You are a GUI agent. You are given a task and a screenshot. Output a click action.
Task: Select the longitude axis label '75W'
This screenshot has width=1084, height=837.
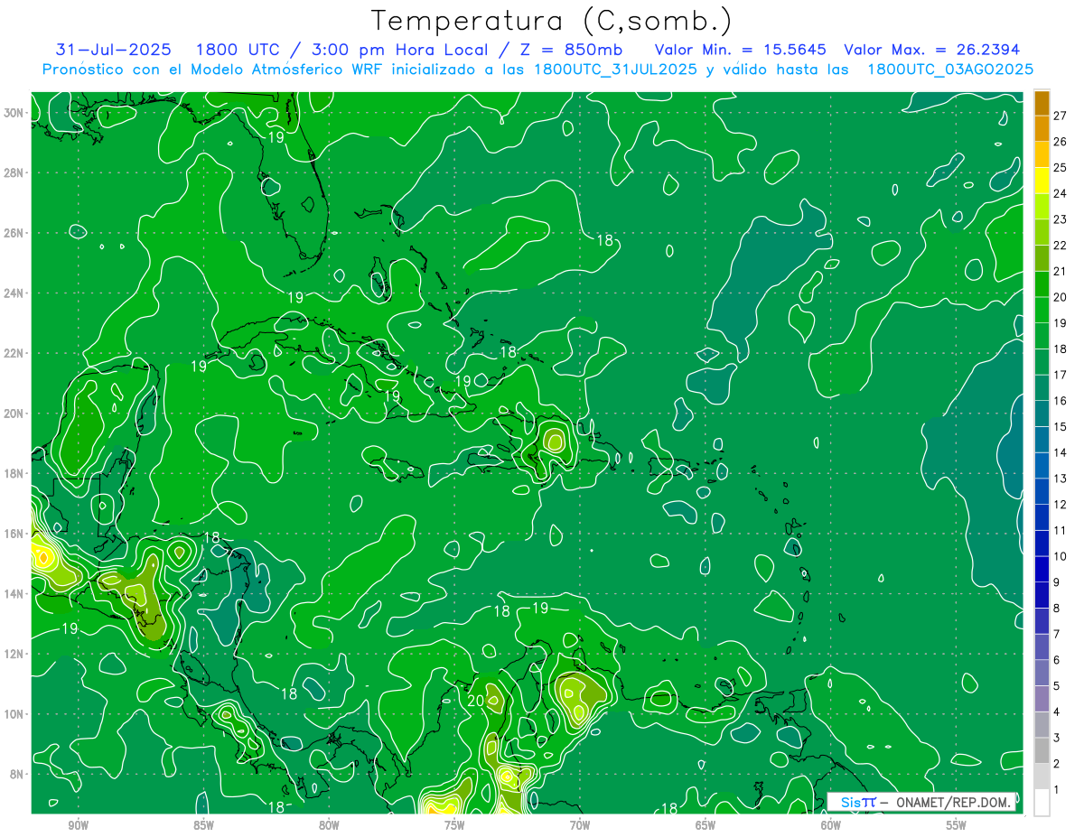454,825
